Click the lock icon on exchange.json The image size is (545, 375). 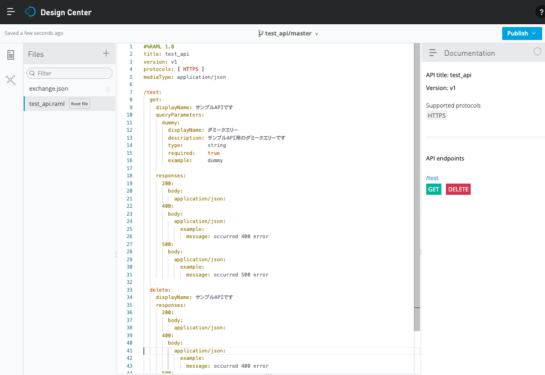point(109,88)
